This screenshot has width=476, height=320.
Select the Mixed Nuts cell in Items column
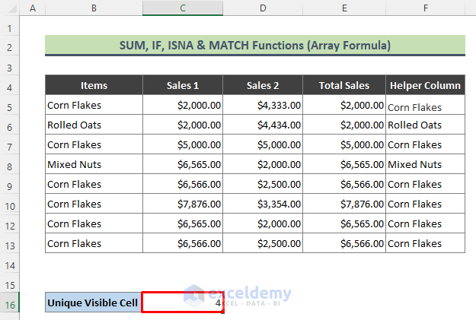[94, 164]
